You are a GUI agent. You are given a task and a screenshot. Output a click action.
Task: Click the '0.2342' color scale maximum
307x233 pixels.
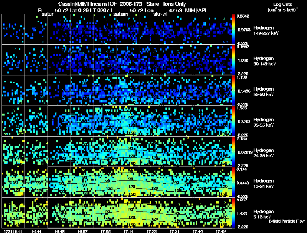point(243,16)
